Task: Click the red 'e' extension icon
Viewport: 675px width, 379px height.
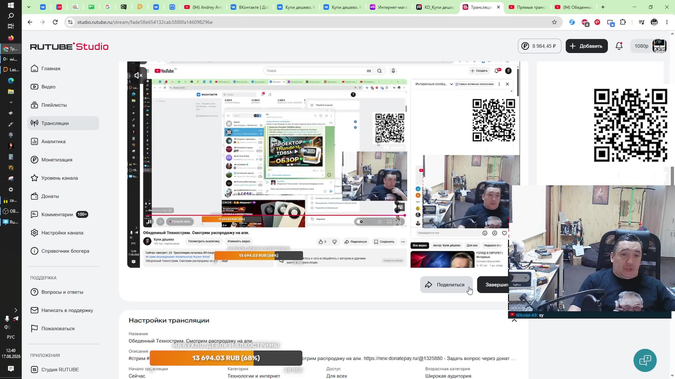Action: tap(597, 22)
